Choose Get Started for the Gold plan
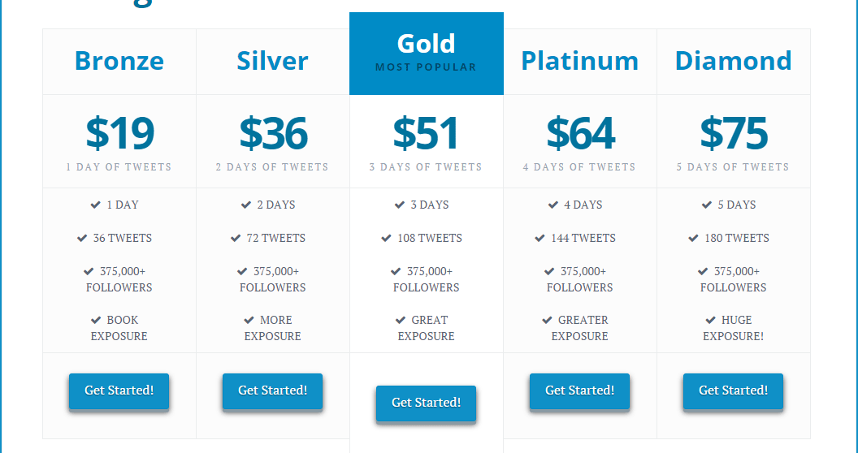The height and width of the screenshot is (453, 858). [426, 403]
